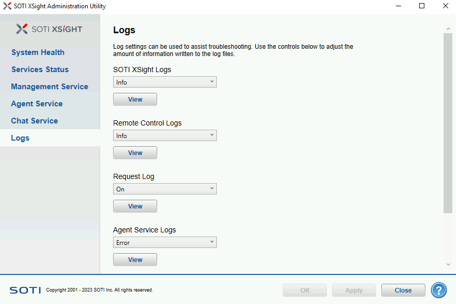Image resolution: width=456 pixels, height=304 pixels.
Task: Open Chat Service in the sidebar
Action: [x=34, y=121]
